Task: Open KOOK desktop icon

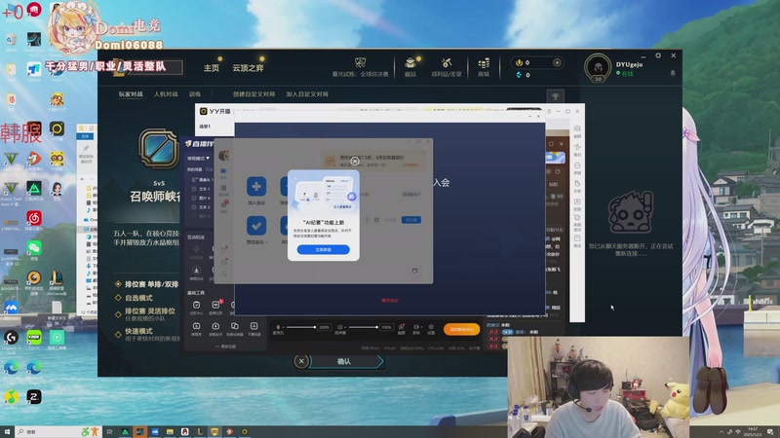Action: point(34,337)
